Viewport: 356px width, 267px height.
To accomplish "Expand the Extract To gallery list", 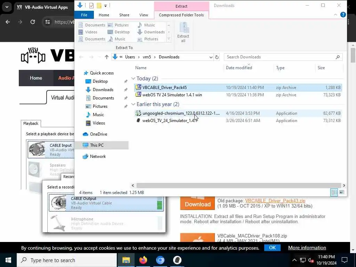I will point(169,39).
